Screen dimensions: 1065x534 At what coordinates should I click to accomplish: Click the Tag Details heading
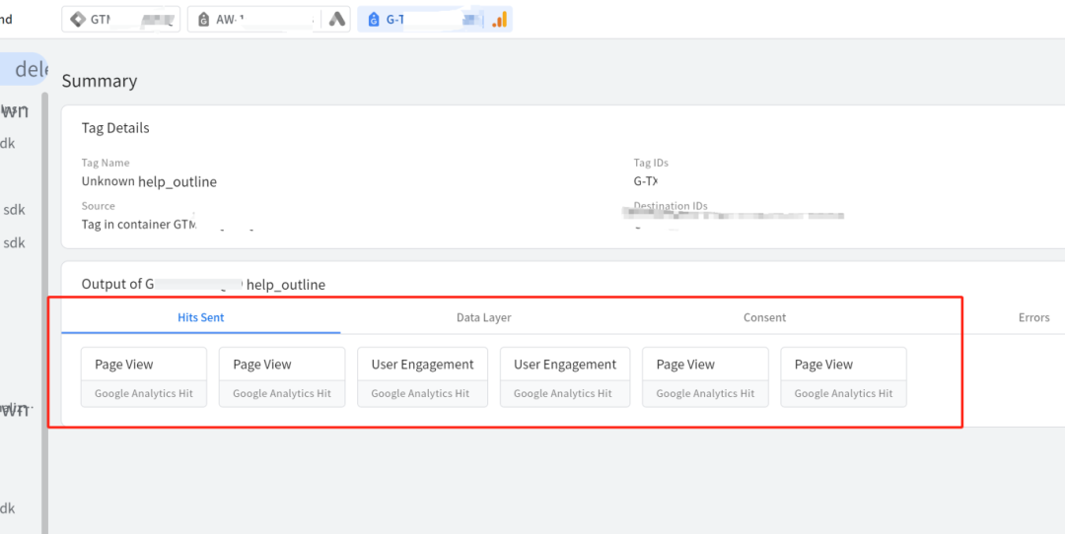(115, 127)
